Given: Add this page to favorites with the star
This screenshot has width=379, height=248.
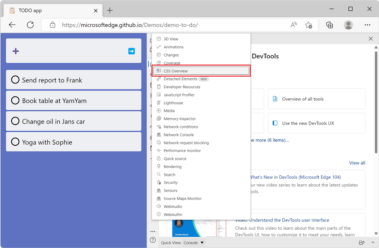Looking at the screenshot, I should (309, 25).
